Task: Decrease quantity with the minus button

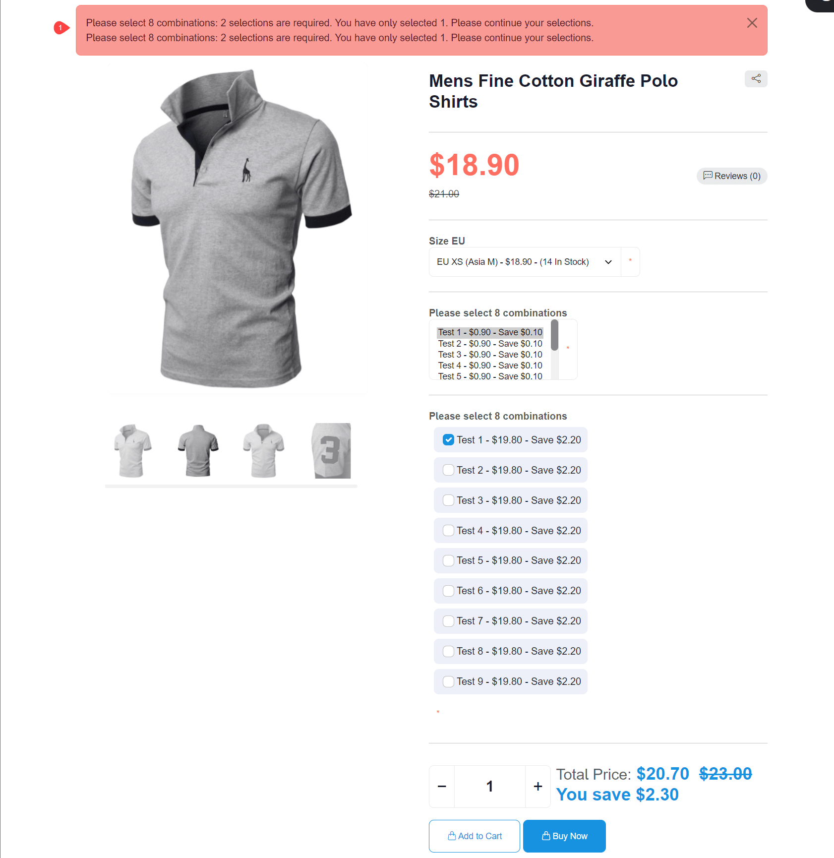Action: pyautogui.click(x=442, y=786)
